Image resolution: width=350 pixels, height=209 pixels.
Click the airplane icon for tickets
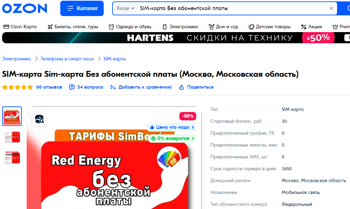[50, 27]
